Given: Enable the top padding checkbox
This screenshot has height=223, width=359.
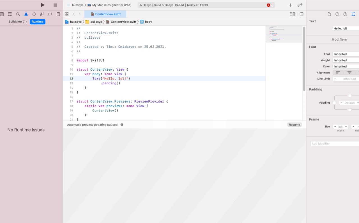Looking at the screenshot, I should [x=349, y=96].
